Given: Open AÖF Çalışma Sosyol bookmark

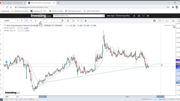Looking at the screenshot, I should (73, 11).
